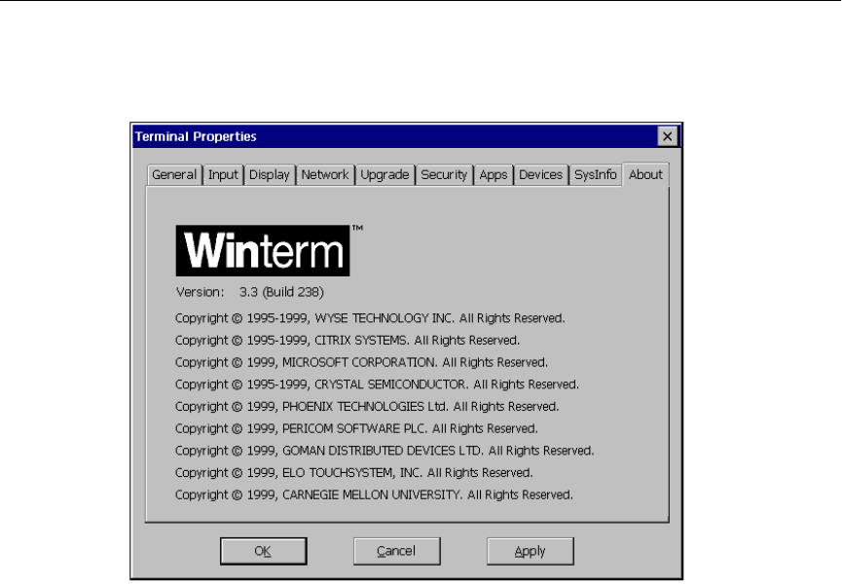Viewport: 842px width, 584px height.
Task: Click the Cancel button
Action: [397, 551]
